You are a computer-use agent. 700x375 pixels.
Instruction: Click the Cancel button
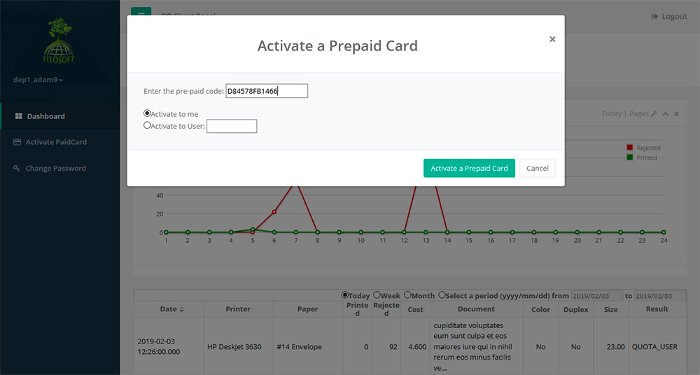click(537, 169)
